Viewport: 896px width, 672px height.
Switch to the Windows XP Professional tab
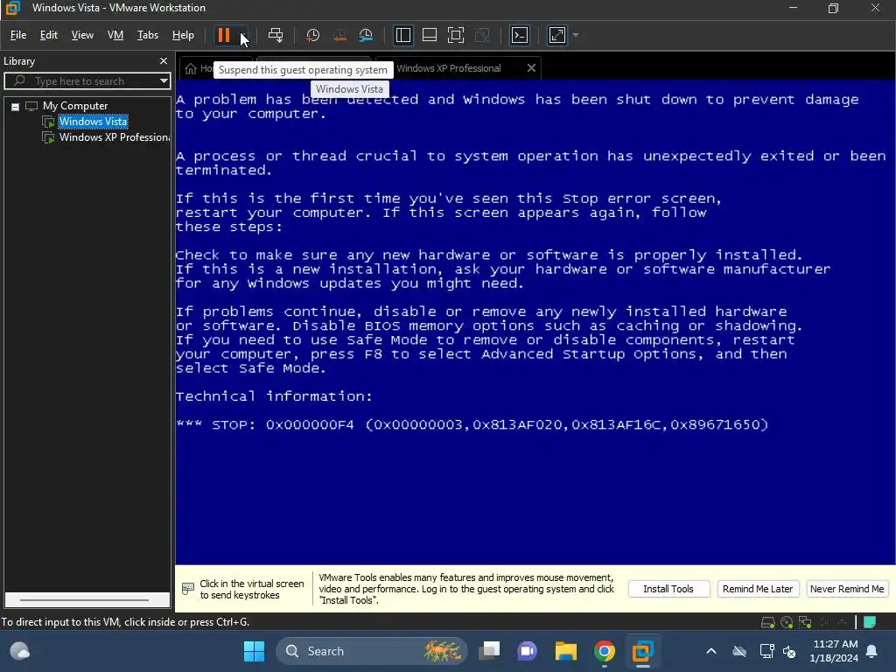click(449, 68)
